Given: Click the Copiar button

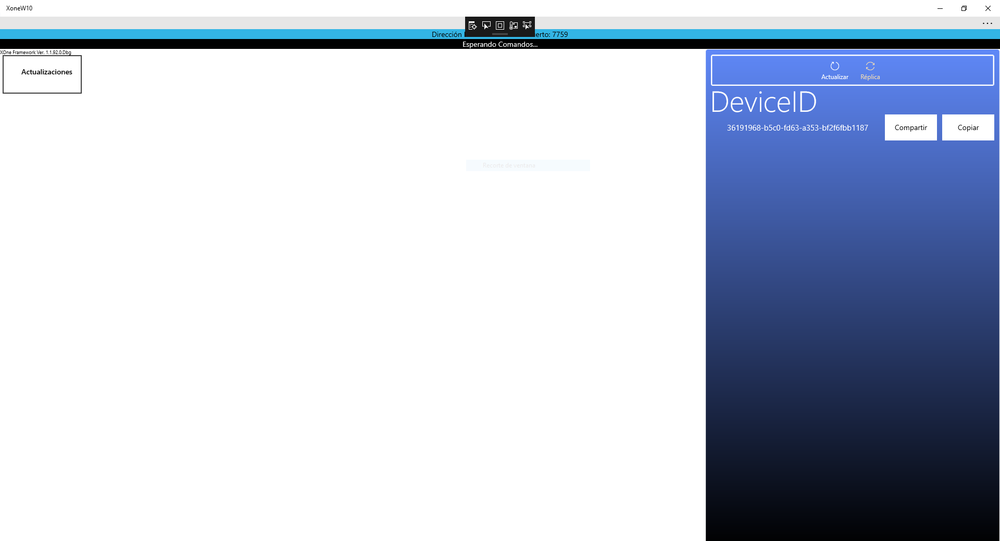Looking at the screenshot, I should (x=968, y=127).
